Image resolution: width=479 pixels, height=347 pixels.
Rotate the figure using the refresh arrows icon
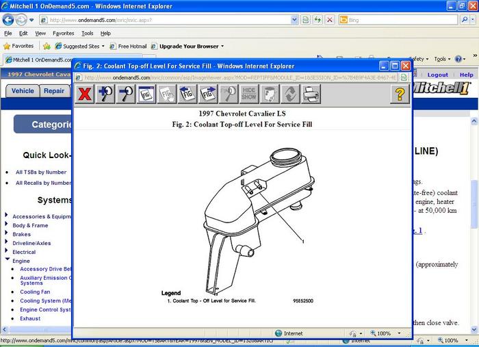[x=290, y=94]
